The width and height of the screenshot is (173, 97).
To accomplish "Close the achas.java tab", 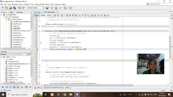I will pos(57,12).
